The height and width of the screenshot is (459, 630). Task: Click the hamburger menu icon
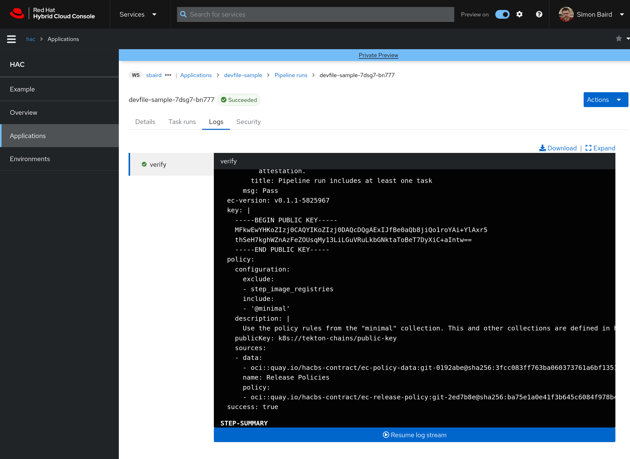[11, 39]
